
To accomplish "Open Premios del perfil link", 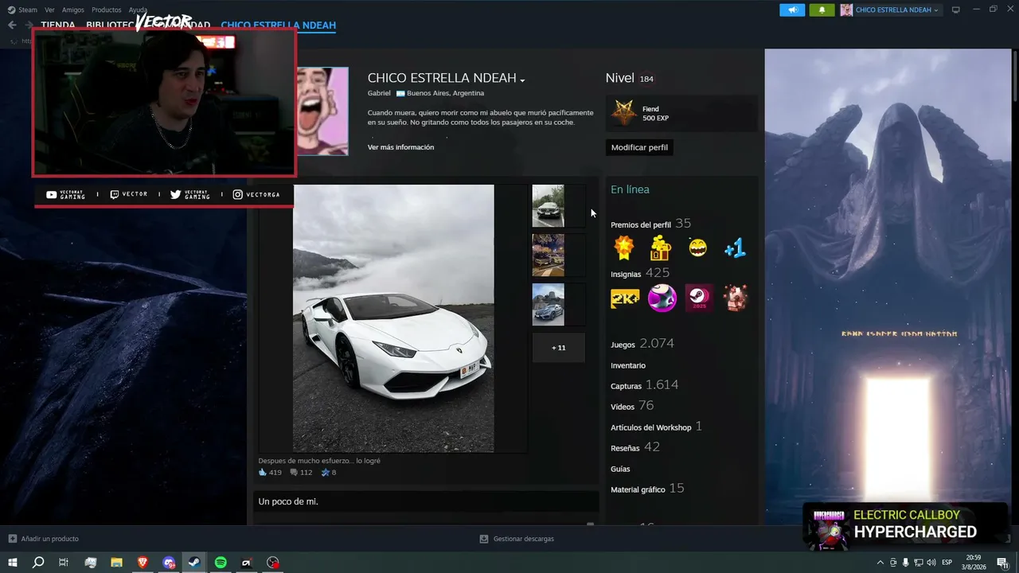I will pos(641,225).
